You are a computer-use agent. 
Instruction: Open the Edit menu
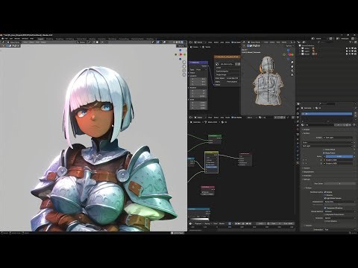11,39
